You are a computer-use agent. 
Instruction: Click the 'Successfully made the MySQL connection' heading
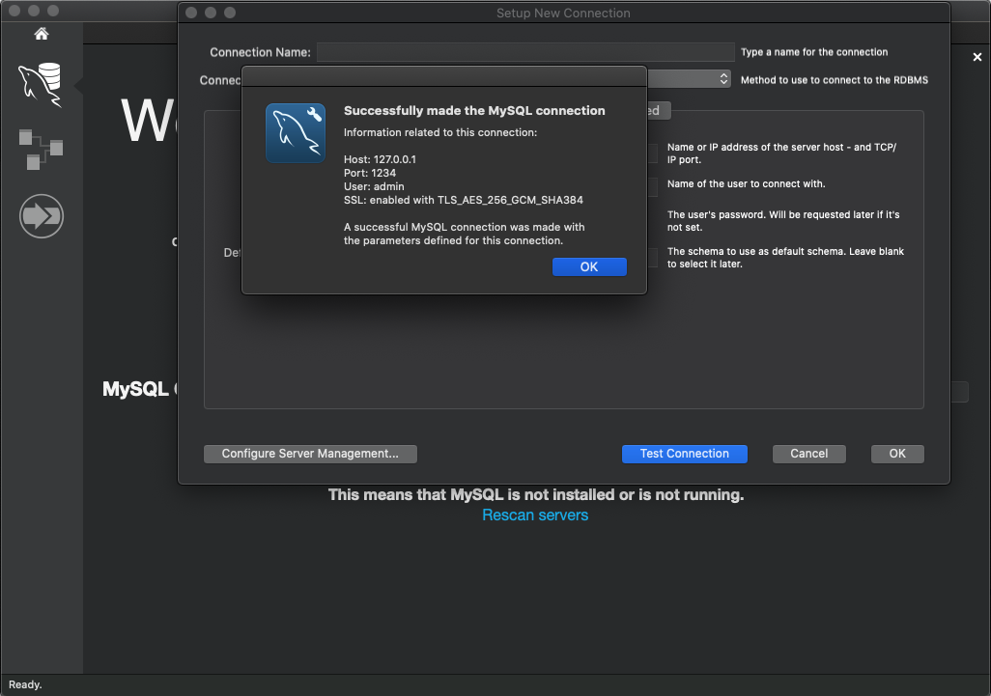(474, 110)
